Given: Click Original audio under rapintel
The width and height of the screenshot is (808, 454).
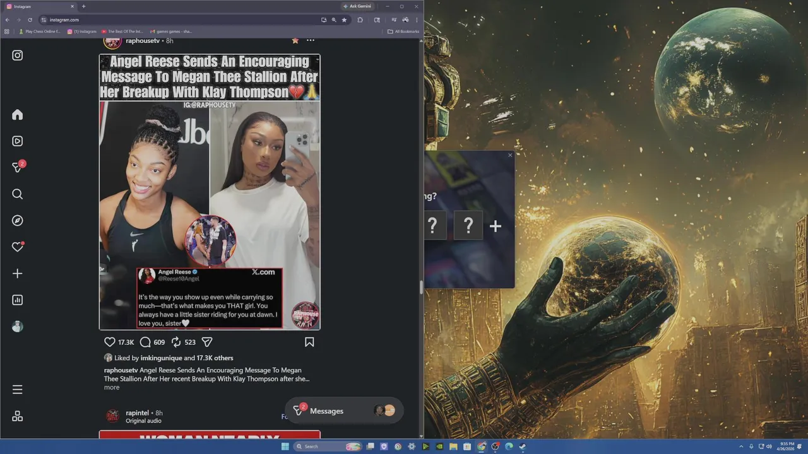Looking at the screenshot, I should [143, 421].
